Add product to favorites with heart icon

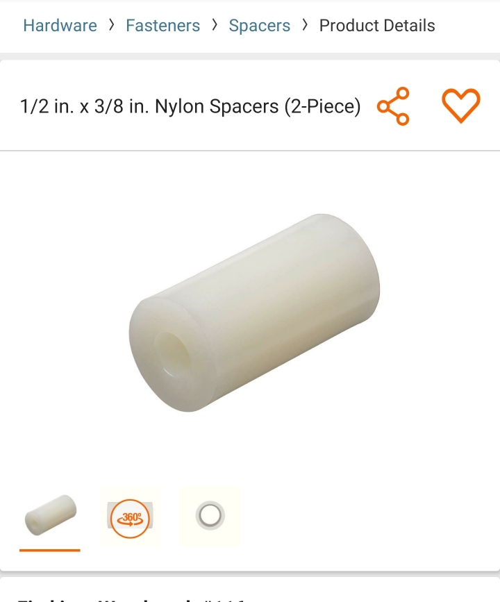[x=461, y=106]
